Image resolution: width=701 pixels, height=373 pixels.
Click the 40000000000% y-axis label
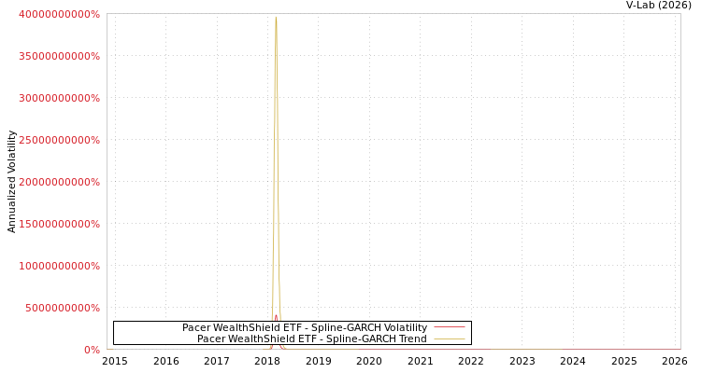coord(60,14)
